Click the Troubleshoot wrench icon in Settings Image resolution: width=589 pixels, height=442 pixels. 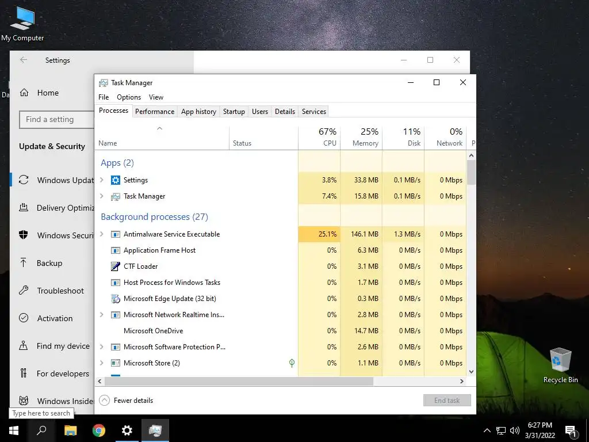click(24, 291)
